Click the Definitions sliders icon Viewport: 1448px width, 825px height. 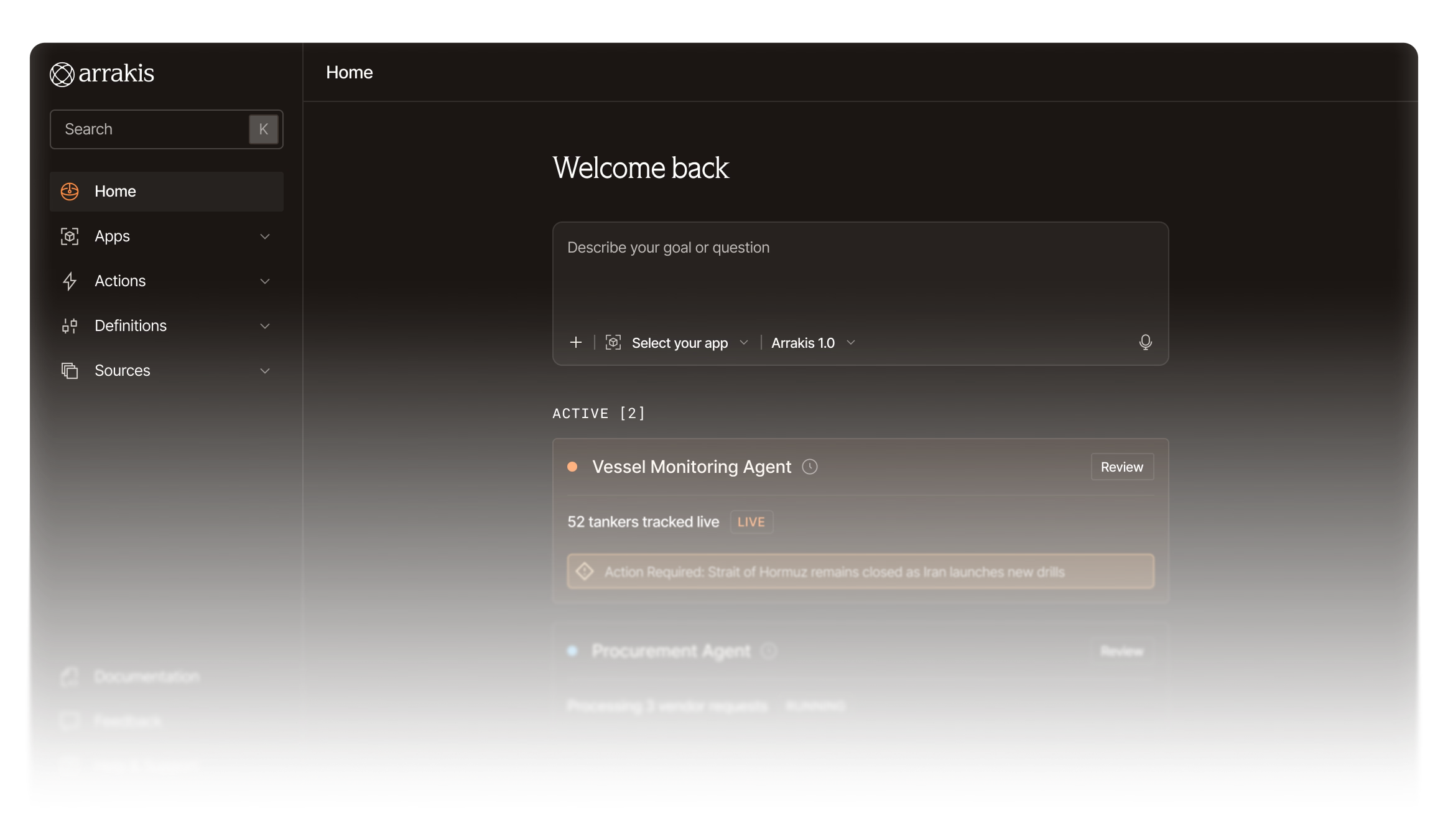pyautogui.click(x=70, y=326)
